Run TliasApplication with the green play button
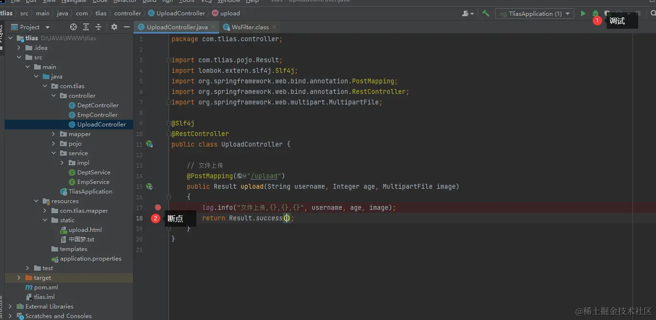656x320 pixels. click(583, 13)
